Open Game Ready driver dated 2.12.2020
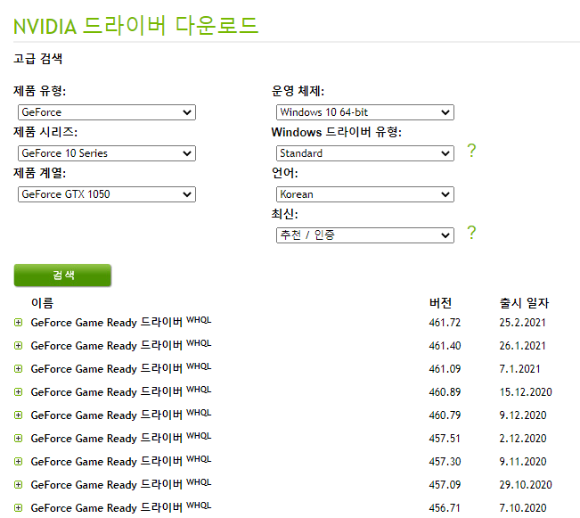Screen dimensions: 580x518 121,438
